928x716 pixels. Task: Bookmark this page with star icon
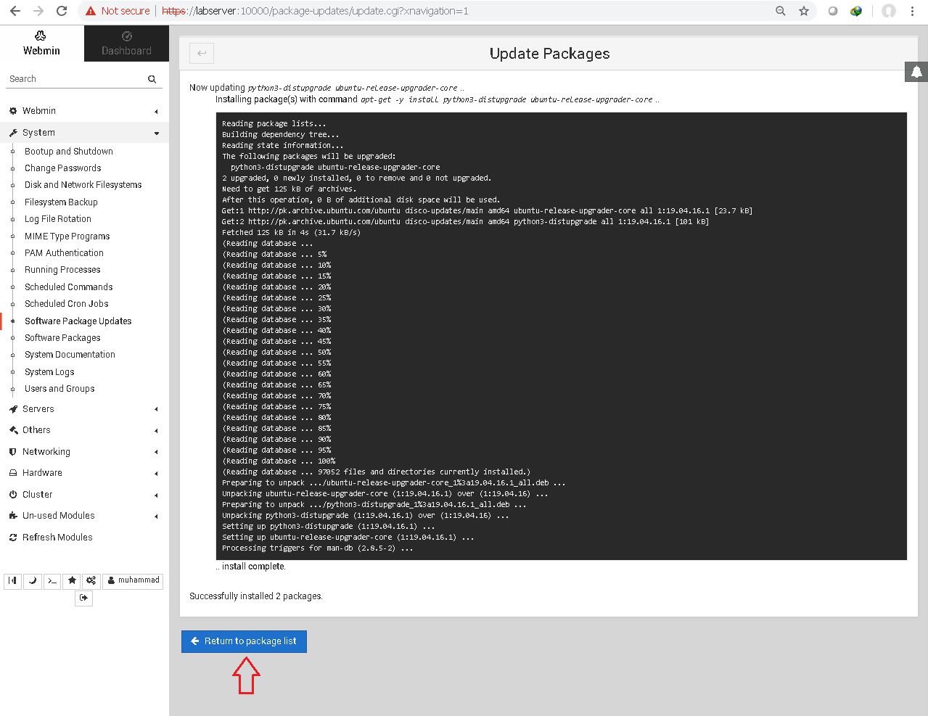point(804,11)
